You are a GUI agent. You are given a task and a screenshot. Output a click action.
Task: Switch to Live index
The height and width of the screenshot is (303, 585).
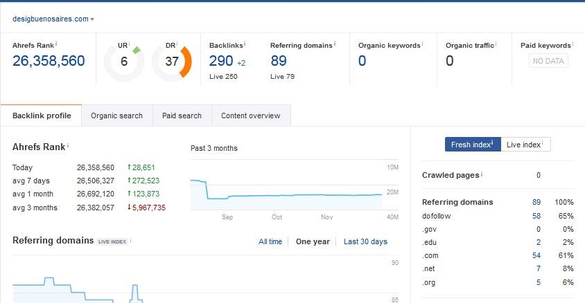(x=525, y=145)
